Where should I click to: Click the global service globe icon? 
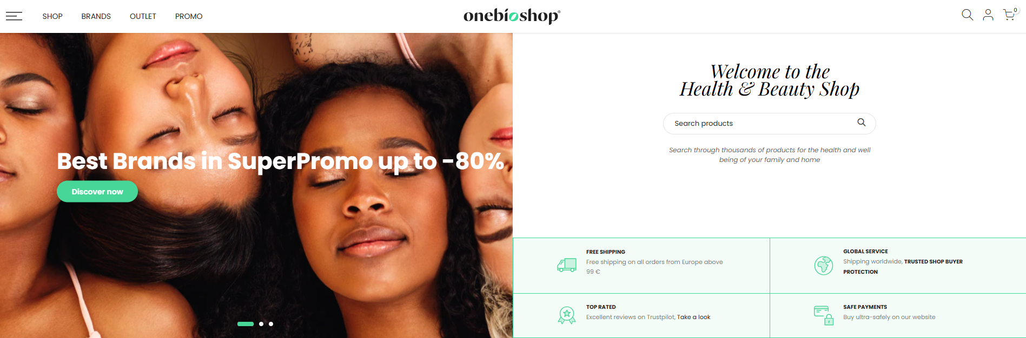pos(824,265)
